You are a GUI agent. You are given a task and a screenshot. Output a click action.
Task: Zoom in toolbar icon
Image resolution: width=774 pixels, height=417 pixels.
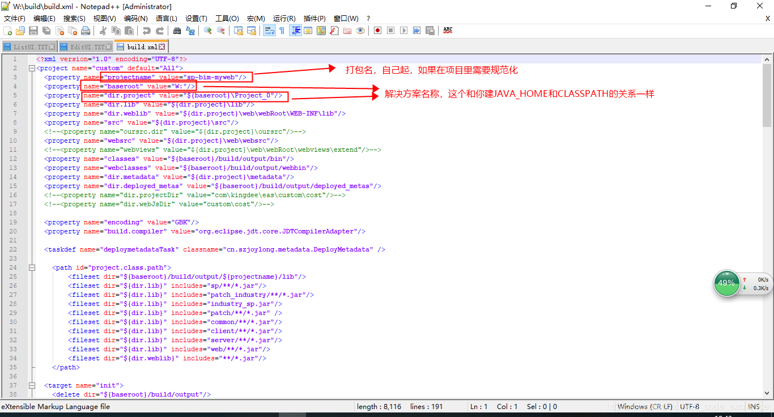[x=208, y=31]
